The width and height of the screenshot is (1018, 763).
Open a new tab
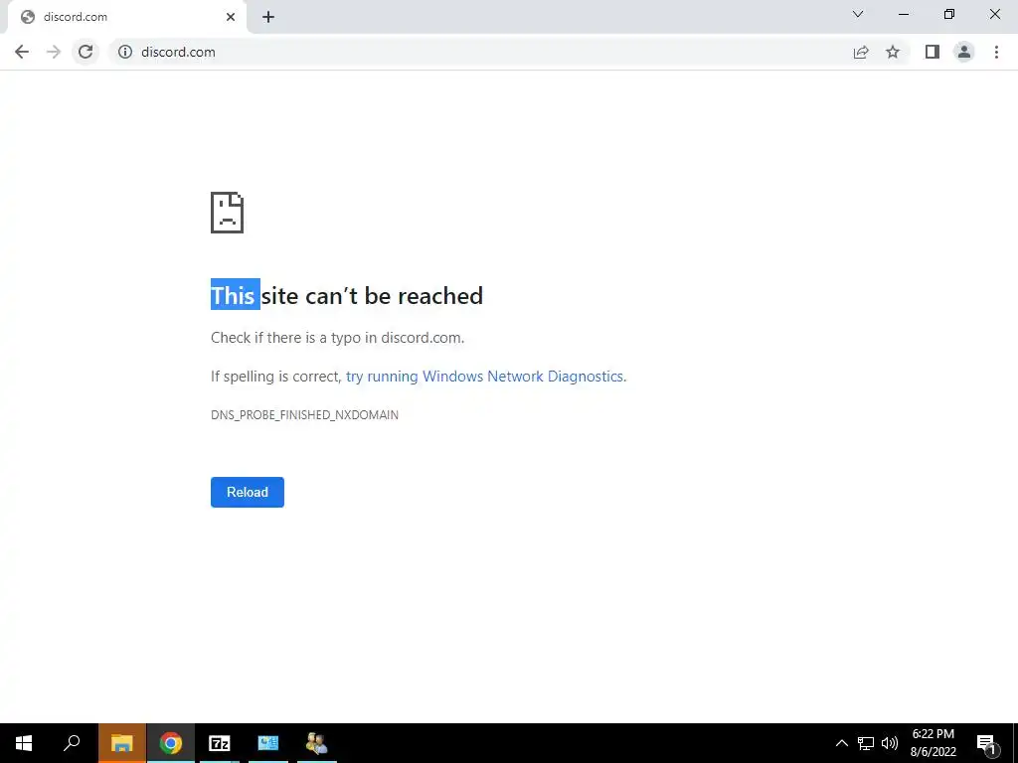click(268, 17)
